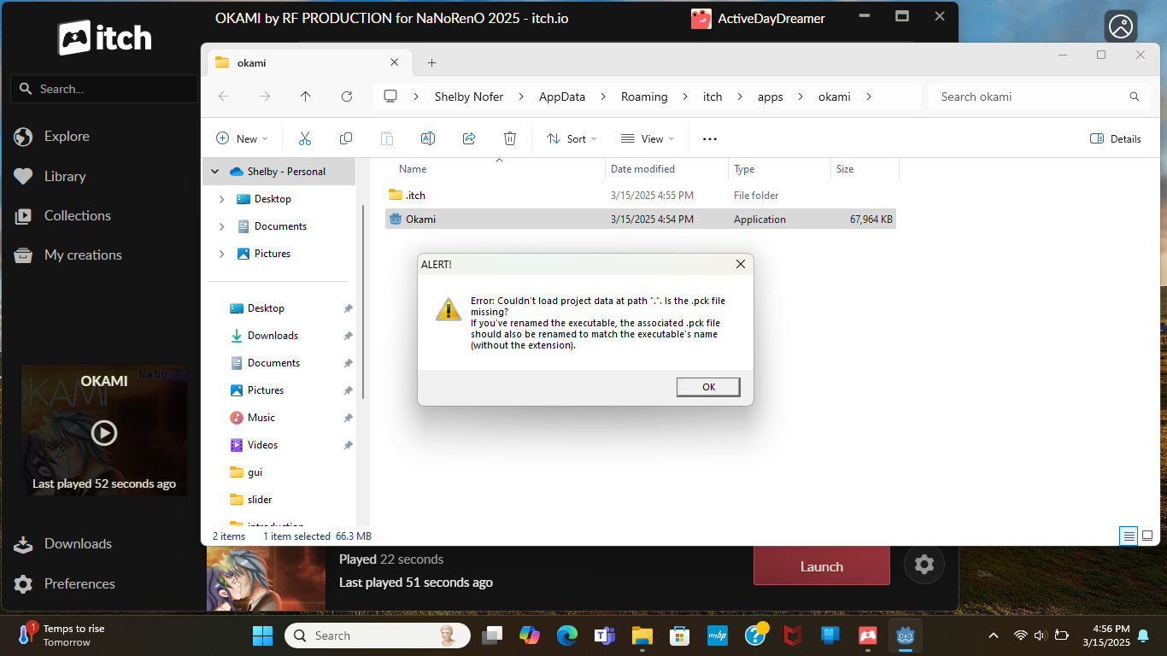Click the Cut scissors icon in Explorer toolbar
The height and width of the screenshot is (656, 1167).
pos(305,138)
